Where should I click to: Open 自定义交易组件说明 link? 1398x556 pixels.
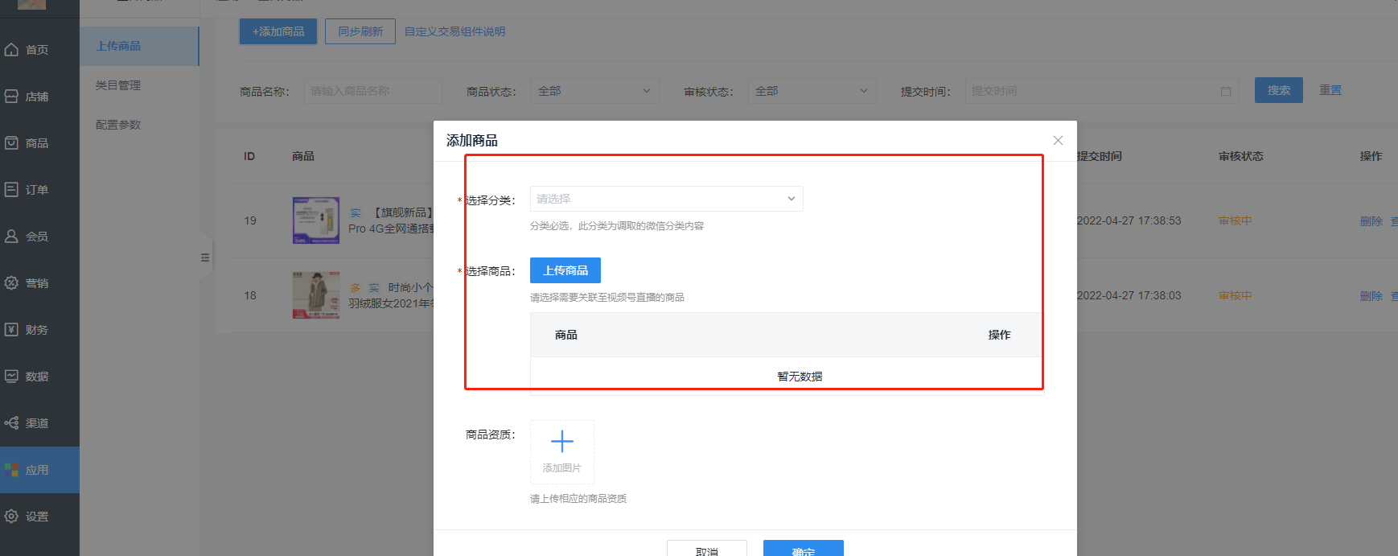(x=454, y=31)
